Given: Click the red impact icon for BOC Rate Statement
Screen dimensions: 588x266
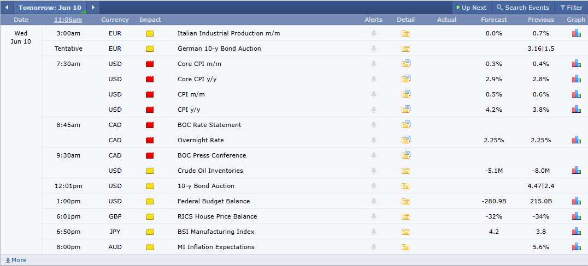Looking at the screenshot, I should (x=150, y=125).
